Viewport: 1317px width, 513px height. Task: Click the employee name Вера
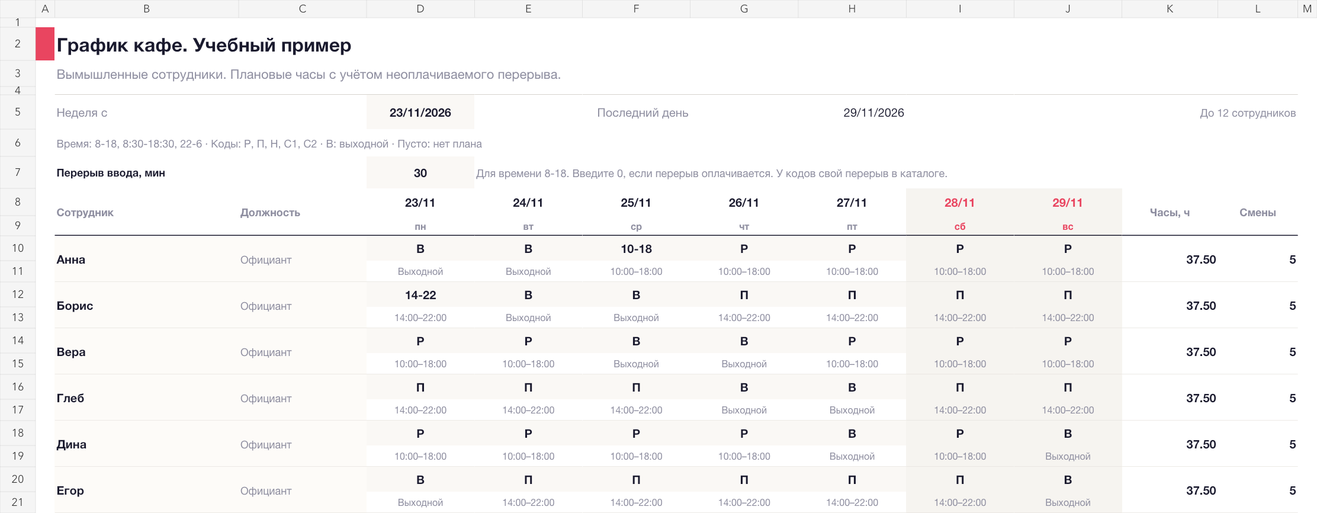pyautogui.click(x=71, y=352)
